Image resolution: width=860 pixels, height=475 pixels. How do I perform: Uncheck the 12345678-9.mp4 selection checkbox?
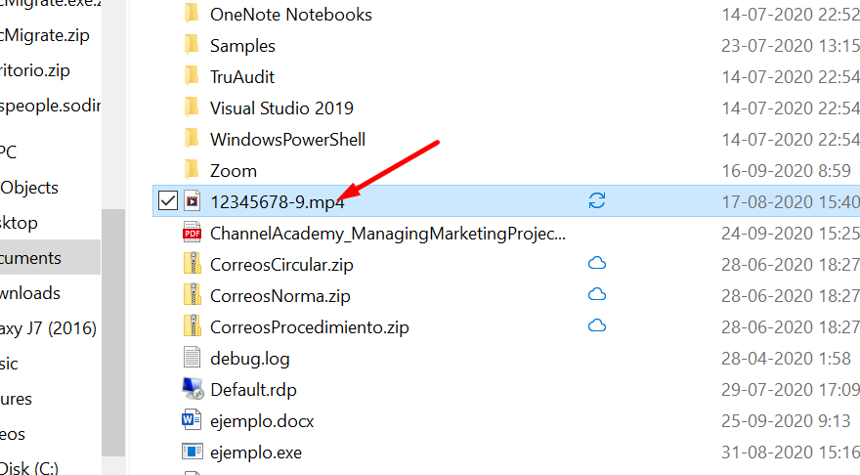pos(168,200)
